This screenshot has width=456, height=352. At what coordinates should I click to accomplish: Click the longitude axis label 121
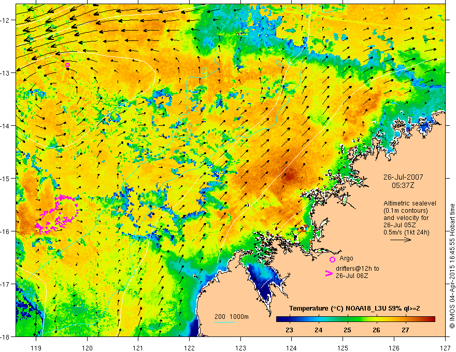point(138,348)
